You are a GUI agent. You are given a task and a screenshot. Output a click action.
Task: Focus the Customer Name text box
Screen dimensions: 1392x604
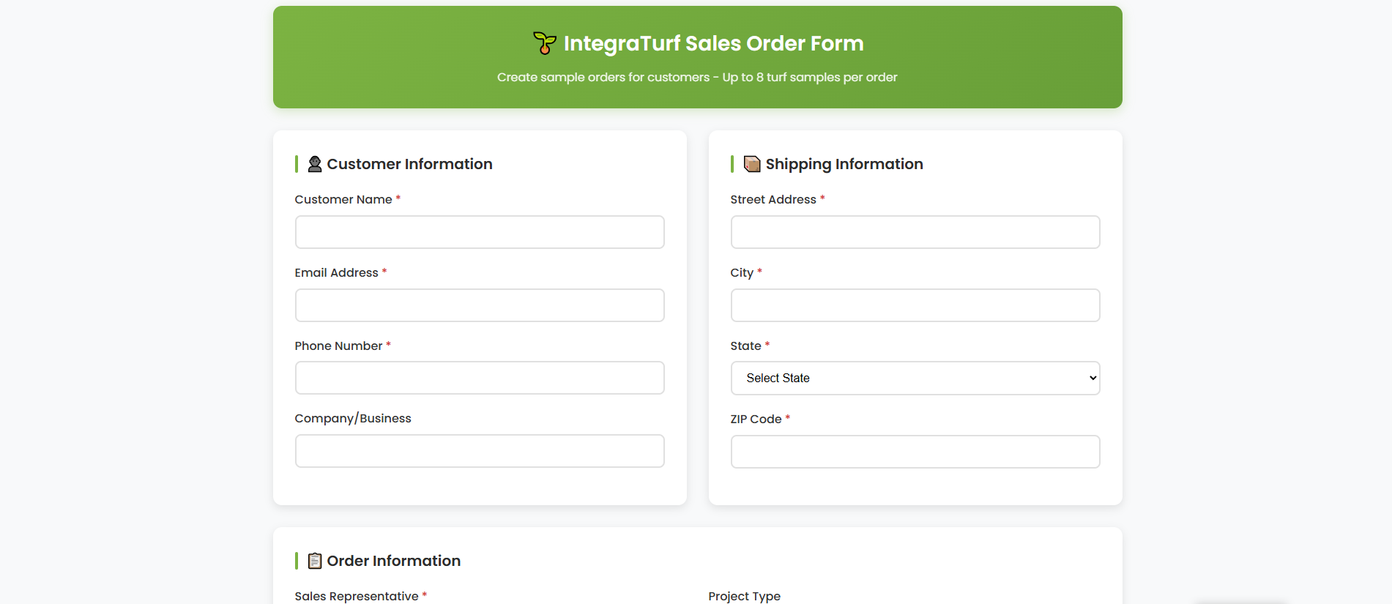pyautogui.click(x=480, y=232)
